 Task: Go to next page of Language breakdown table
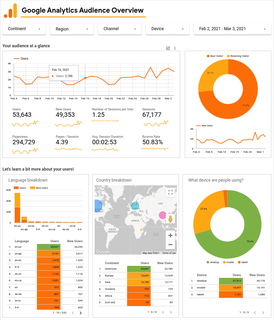pos(80,313)
